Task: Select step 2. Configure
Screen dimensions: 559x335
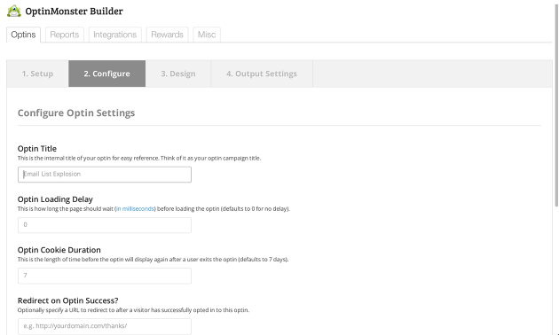Action: [107, 74]
